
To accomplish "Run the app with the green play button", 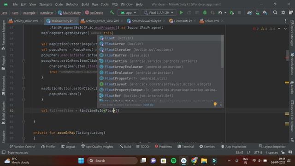I will 181,12.
